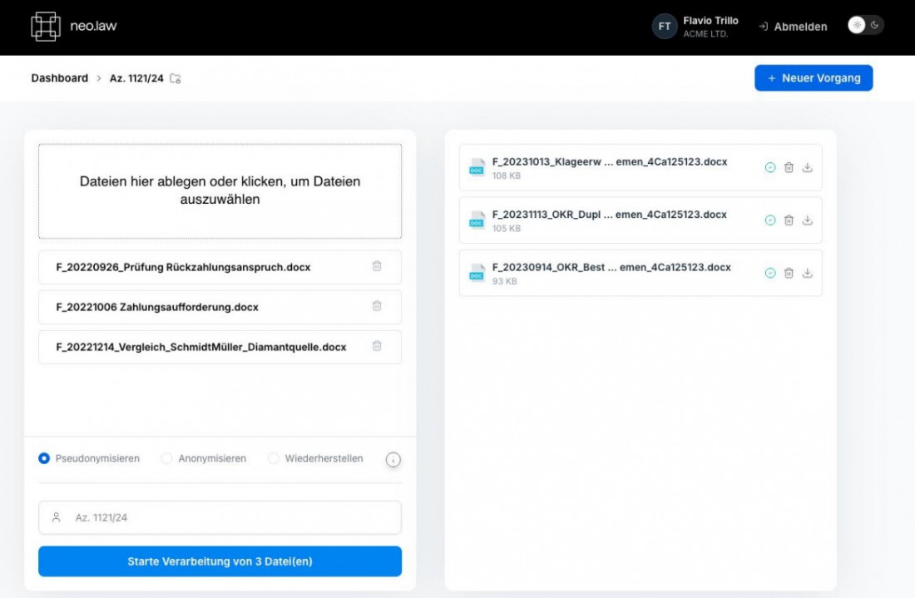Click the neo.law logo icon
Image resolution: width=915 pixels, height=598 pixels.
(46, 27)
